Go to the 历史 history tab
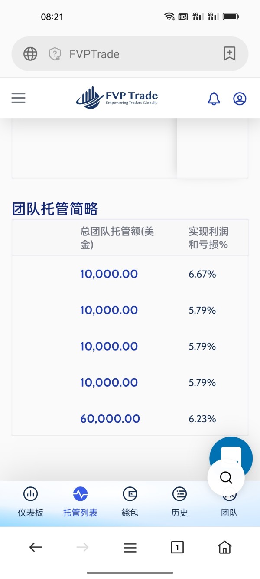Screen dimensions: 260x579 point(179,503)
